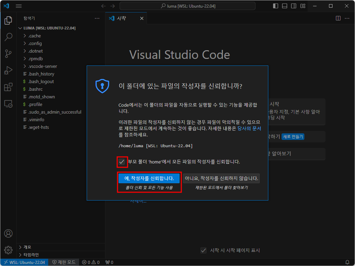Open the Customize Layout icon
Image resolution: width=355 pixels, height=266 pixels.
coord(303,6)
